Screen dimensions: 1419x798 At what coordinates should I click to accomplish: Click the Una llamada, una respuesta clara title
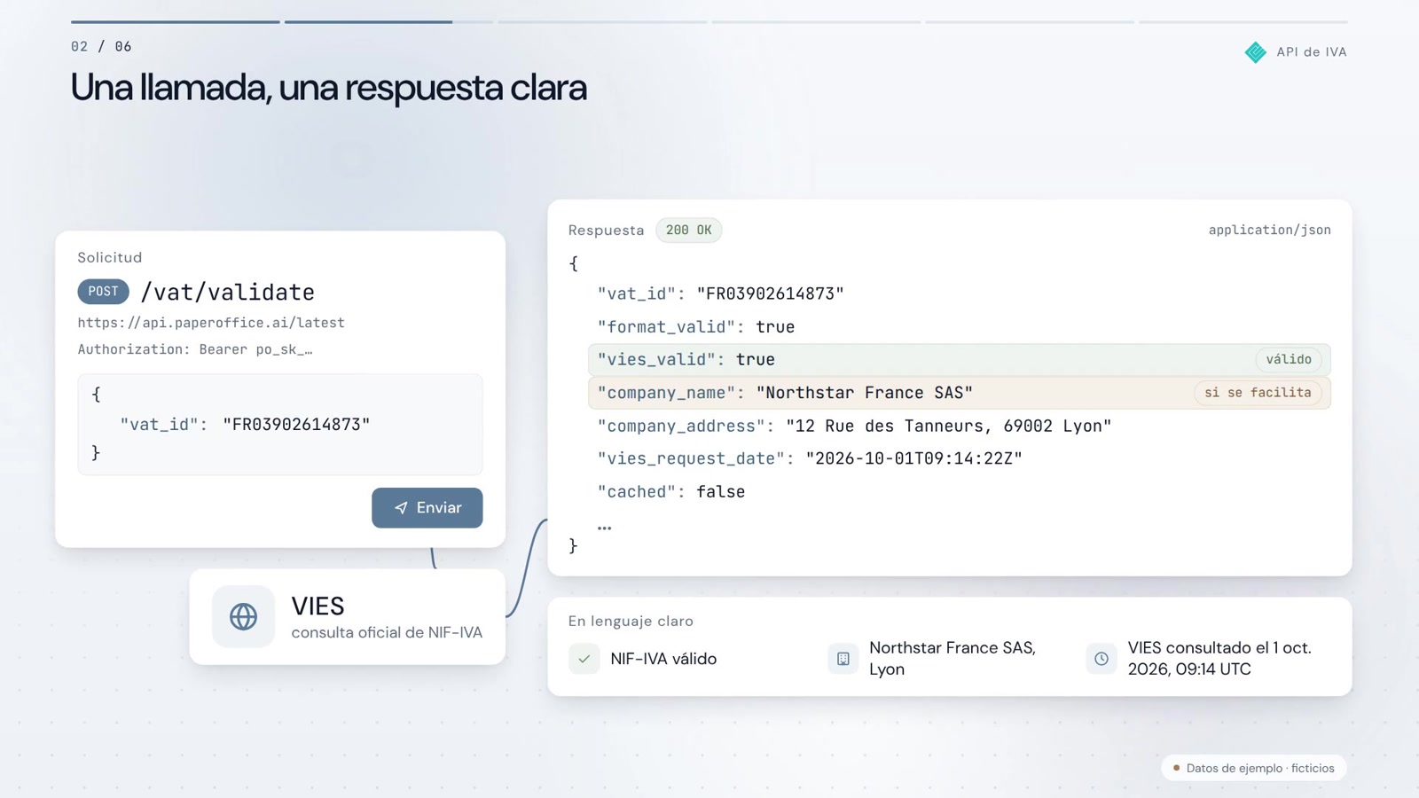[x=328, y=88]
